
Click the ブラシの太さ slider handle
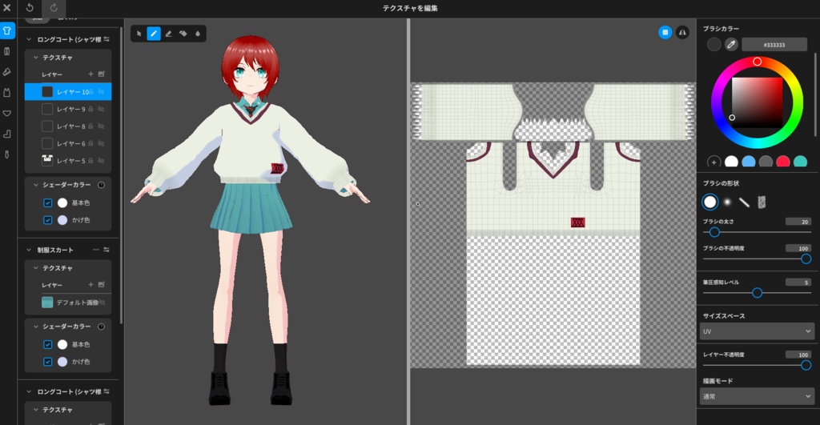pos(714,232)
